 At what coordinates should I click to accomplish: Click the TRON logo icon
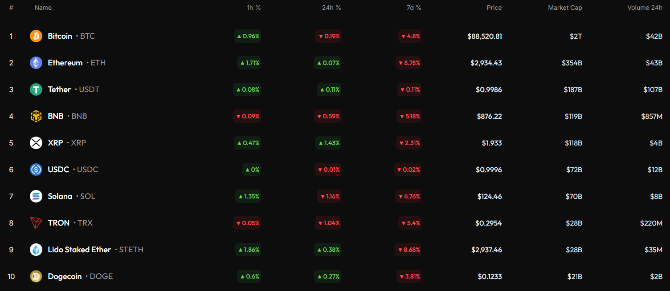click(36, 223)
